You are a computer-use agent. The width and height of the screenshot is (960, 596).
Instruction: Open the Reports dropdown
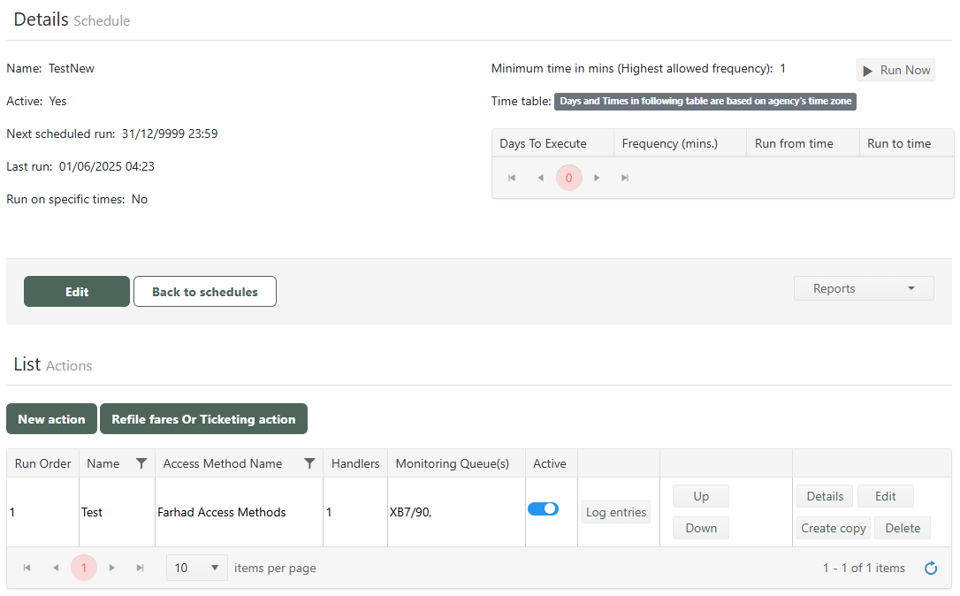(864, 288)
